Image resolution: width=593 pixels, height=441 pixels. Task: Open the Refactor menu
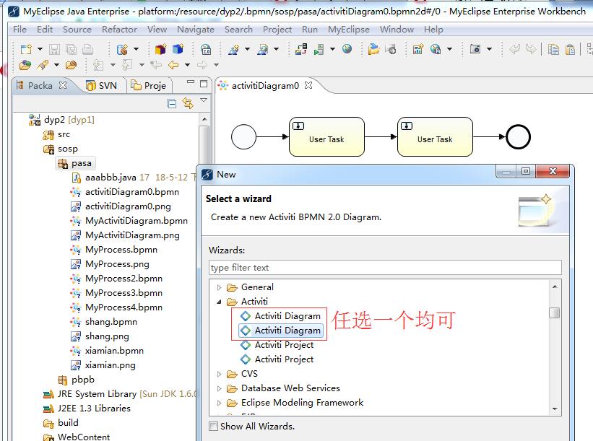(x=119, y=29)
